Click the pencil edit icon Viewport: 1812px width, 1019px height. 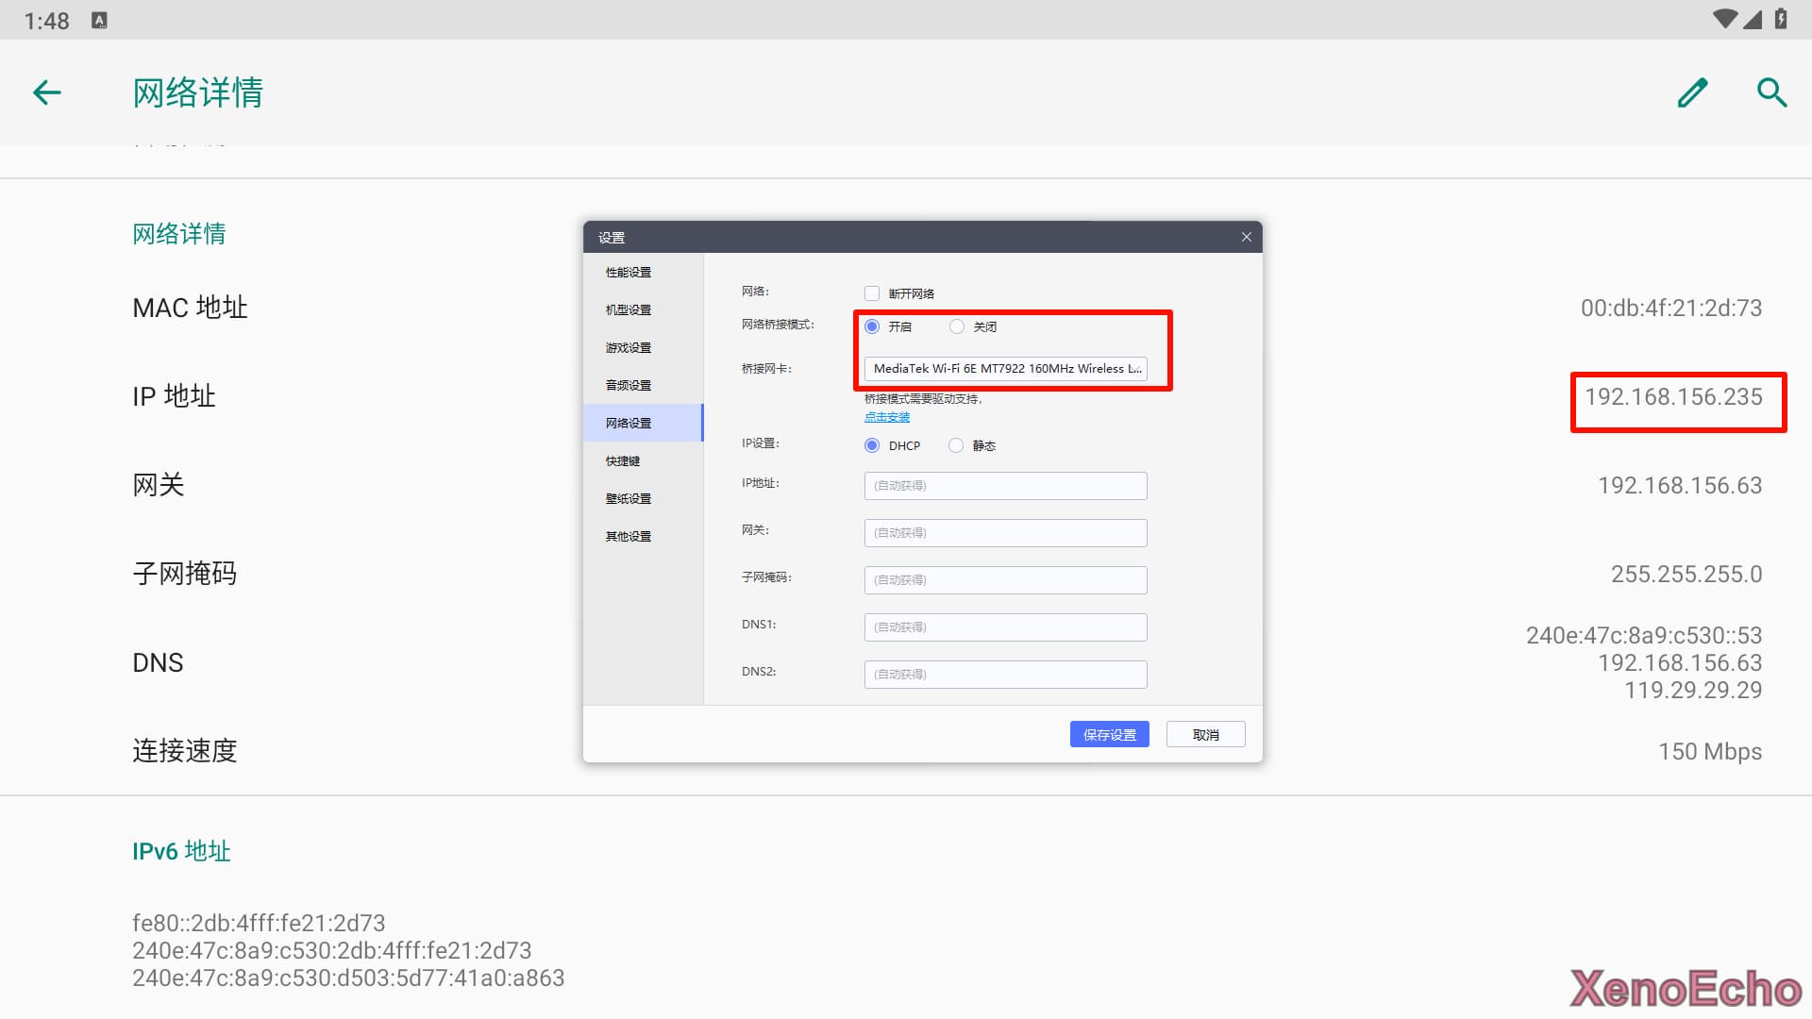click(1692, 92)
